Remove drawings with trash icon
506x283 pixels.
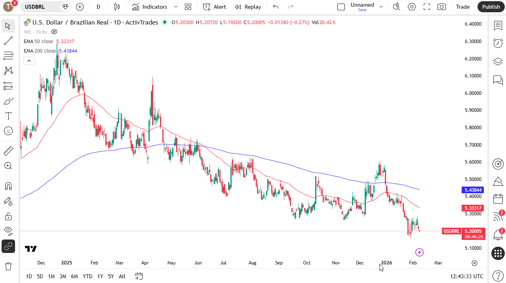(8, 266)
